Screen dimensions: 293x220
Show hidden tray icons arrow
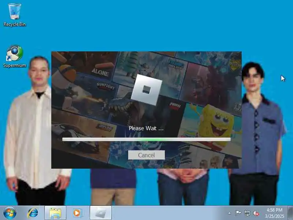click(x=230, y=213)
